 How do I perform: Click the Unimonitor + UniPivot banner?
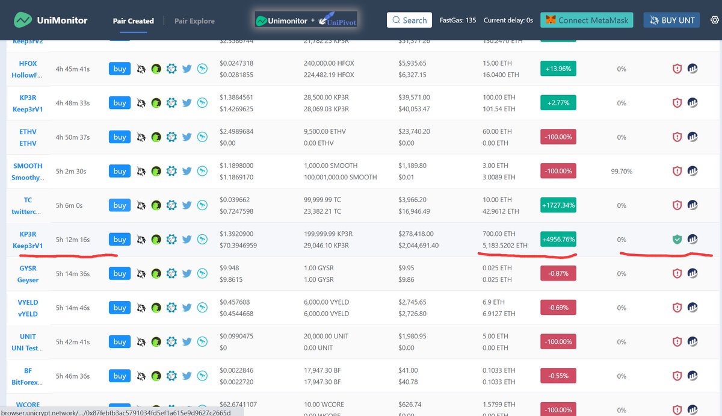[306, 20]
